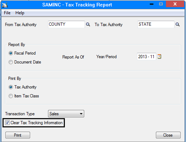This screenshot has height=142, width=186.
Task: Open the Help menu
Action: [20, 13]
